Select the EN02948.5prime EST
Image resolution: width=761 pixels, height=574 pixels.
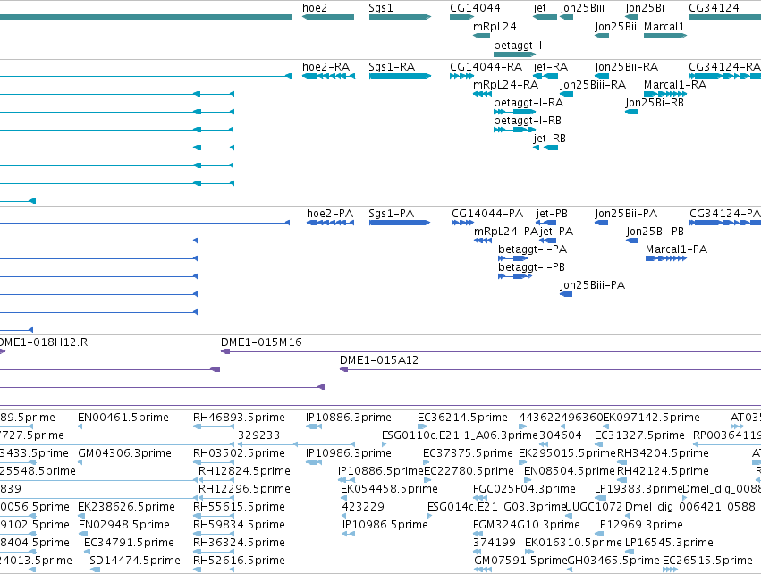click(x=83, y=534)
